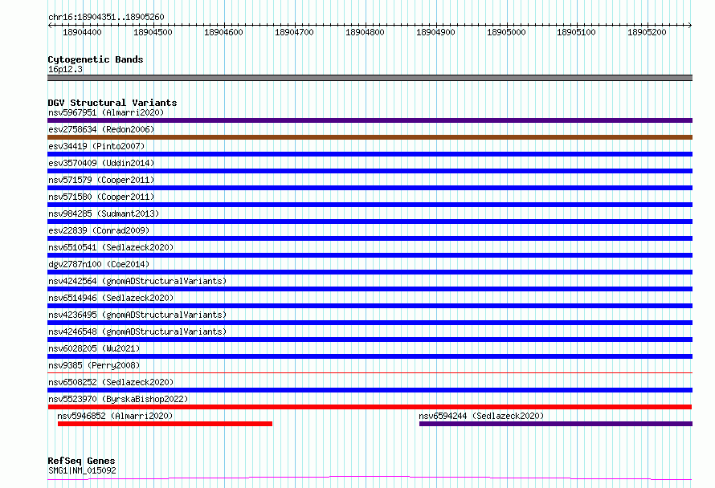Click ruler position 18904400
The height and width of the screenshot is (488, 715).
pos(82,32)
